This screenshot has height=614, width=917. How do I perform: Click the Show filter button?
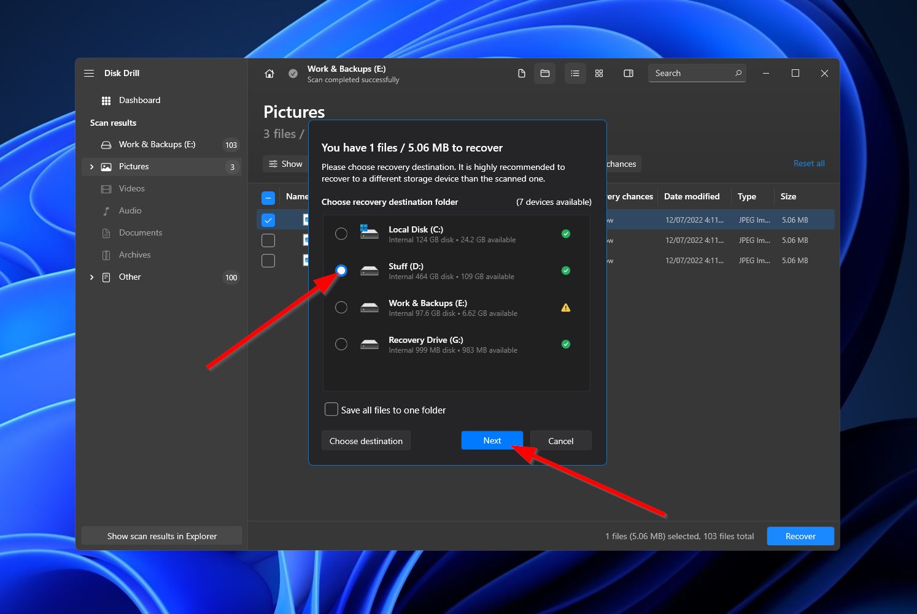click(x=286, y=164)
